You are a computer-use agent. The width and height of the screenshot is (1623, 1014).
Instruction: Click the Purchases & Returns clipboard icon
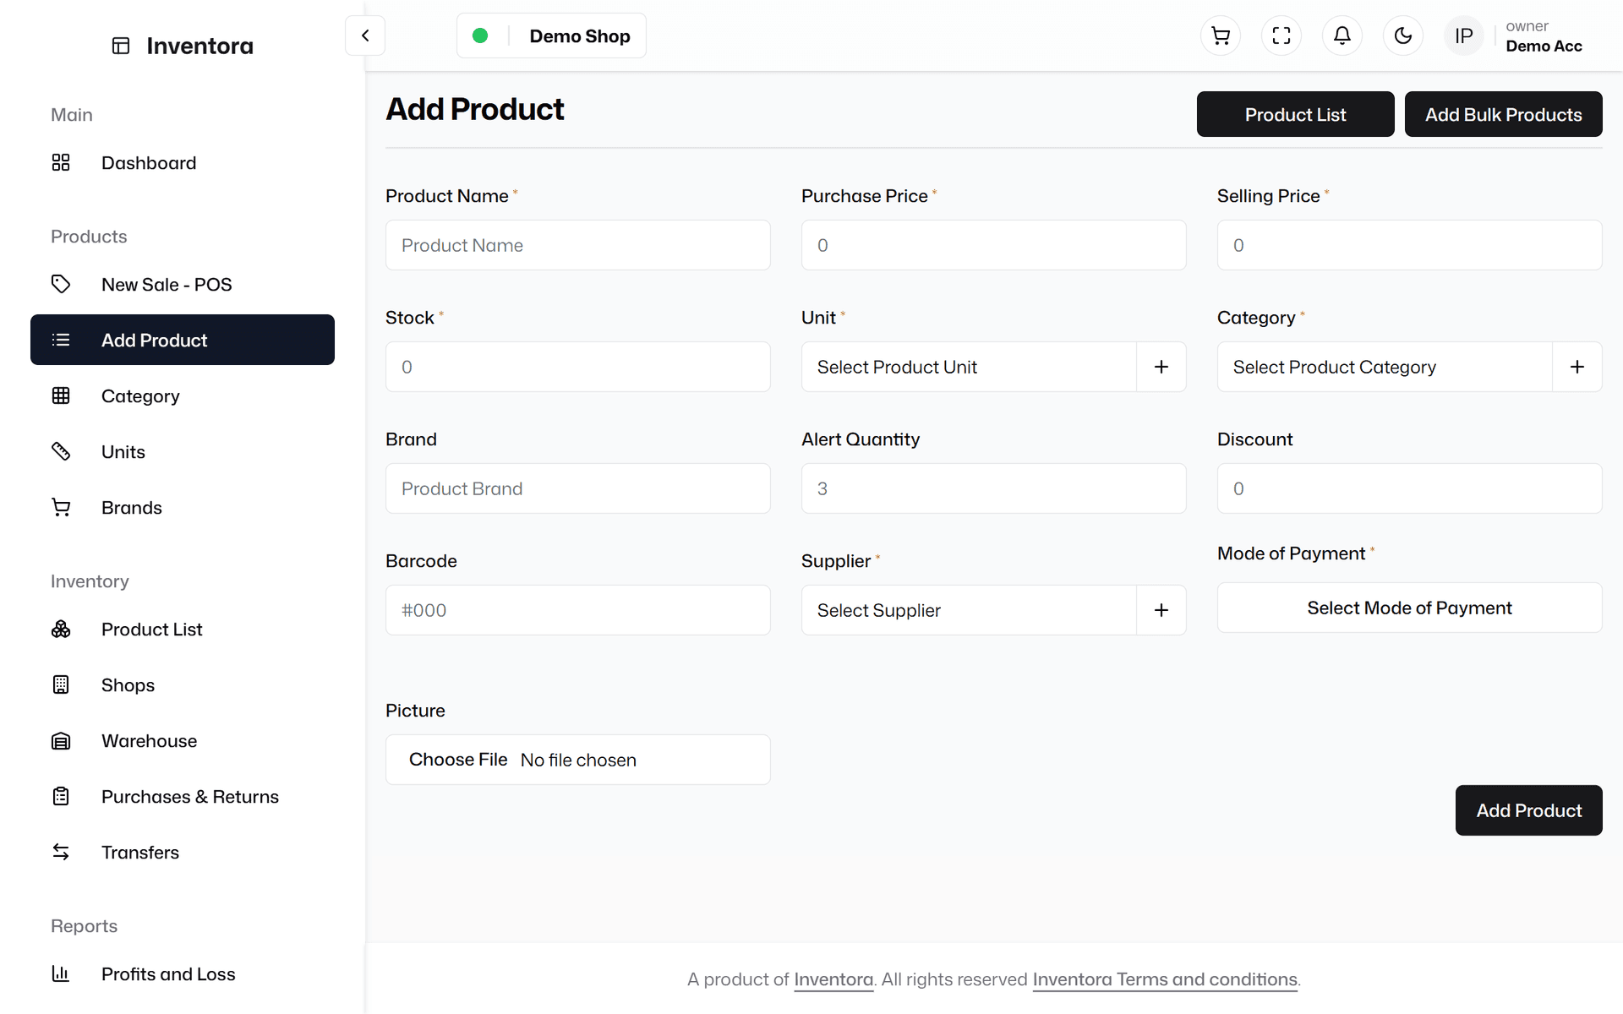point(61,796)
